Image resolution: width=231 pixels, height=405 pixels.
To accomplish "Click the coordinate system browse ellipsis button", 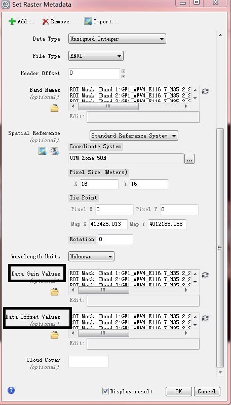I will (189, 159).
